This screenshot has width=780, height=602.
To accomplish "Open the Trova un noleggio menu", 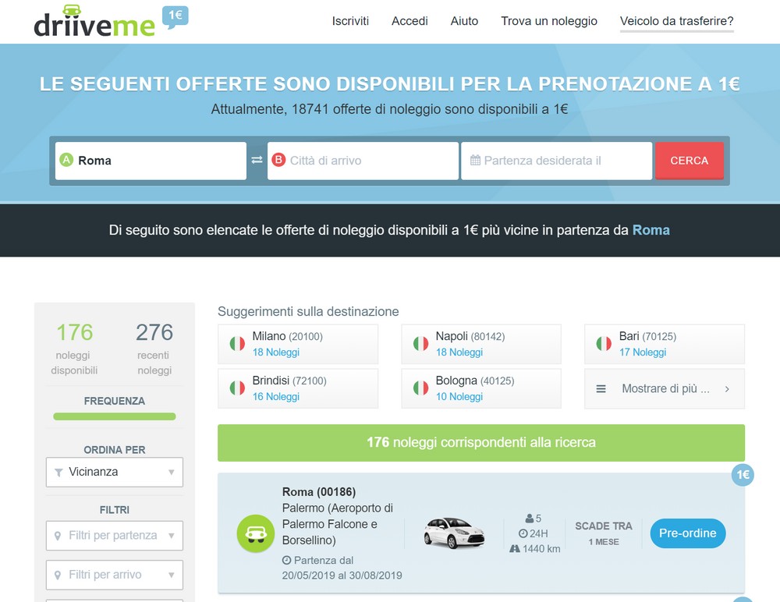I will coord(548,21).
